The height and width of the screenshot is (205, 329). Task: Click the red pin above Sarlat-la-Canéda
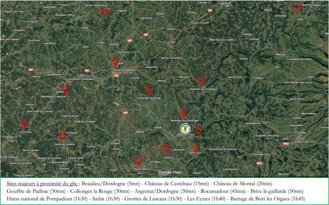[x=63, y=136]
